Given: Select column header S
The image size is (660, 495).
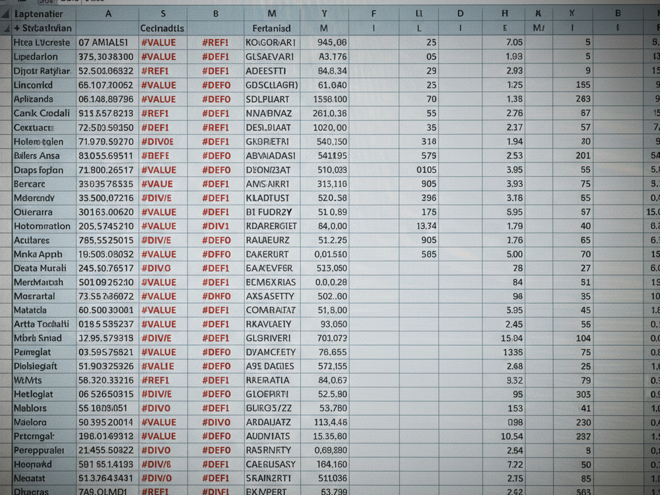Looking at the screenshot, I should tap(163, 14).
